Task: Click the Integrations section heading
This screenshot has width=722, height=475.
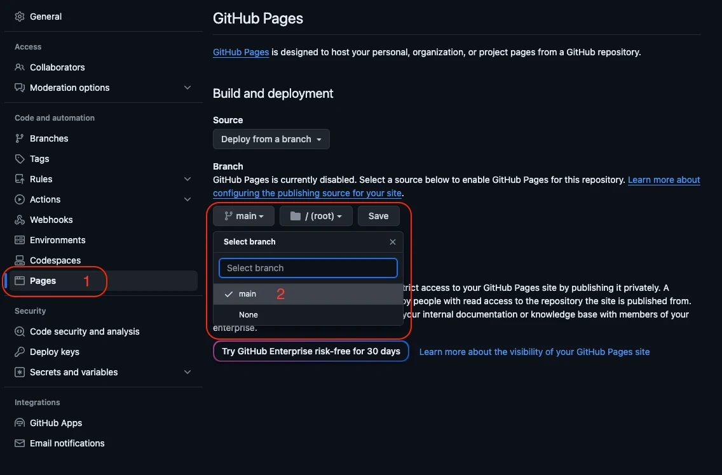Action: [37, 402]
